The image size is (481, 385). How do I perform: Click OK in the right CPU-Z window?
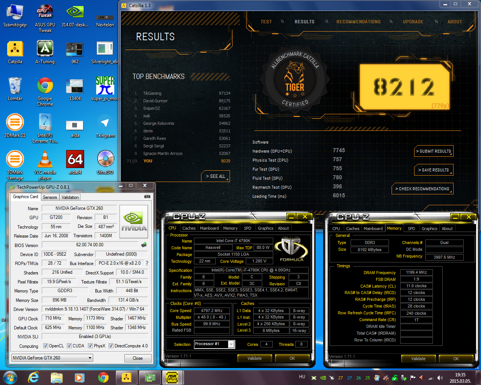point(456,359)
